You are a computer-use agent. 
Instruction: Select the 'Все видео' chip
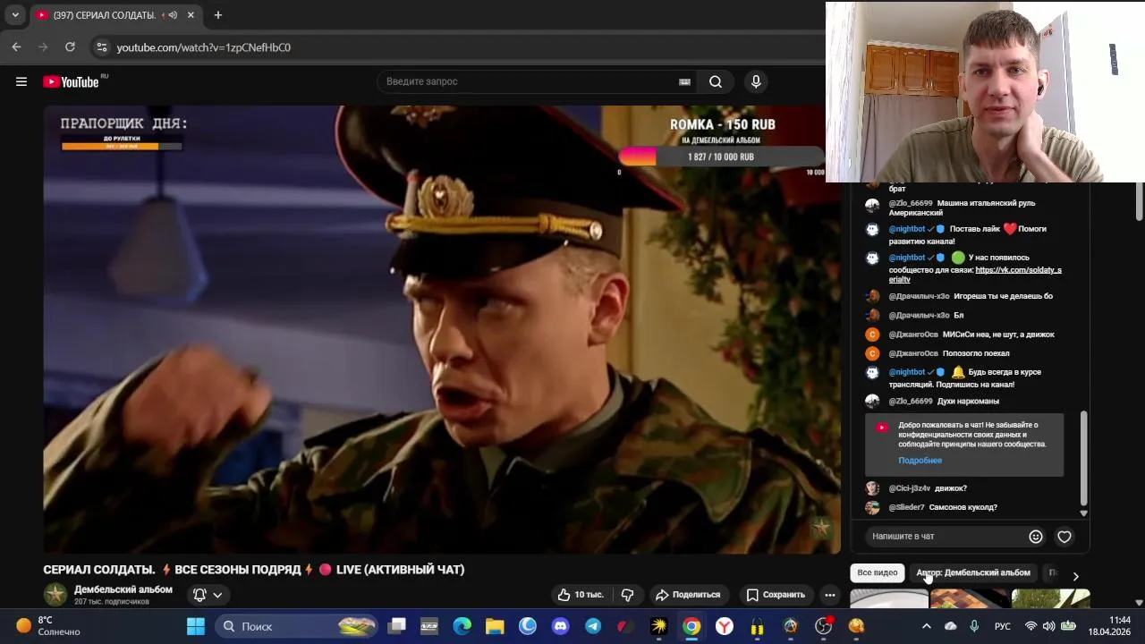[878, 572]
